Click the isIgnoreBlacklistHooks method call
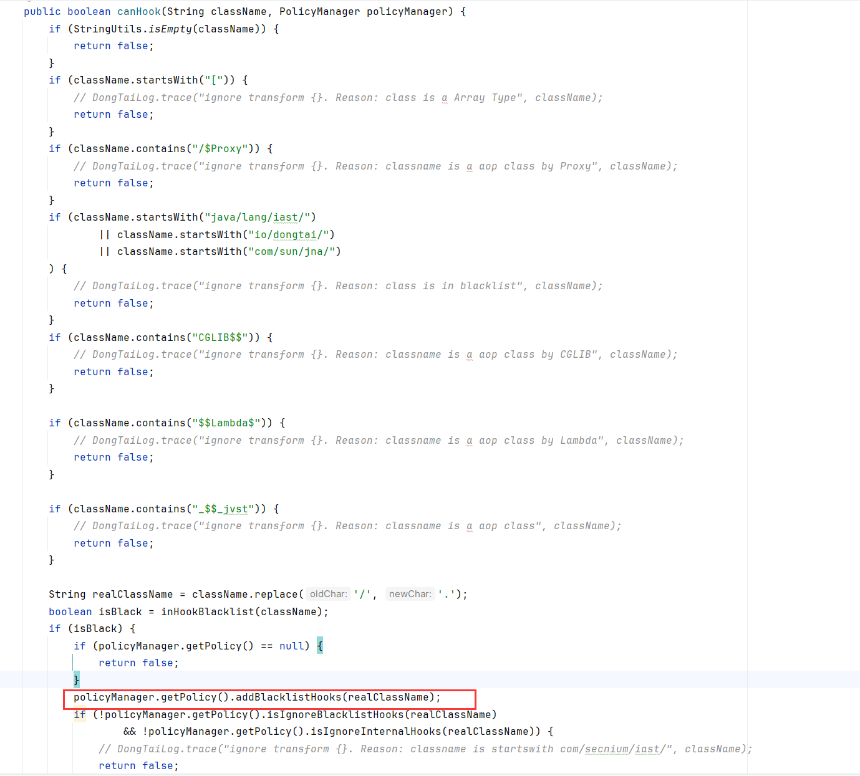The height and width of the screenshot is (776, 860). pyautogui.click(x=336, y=715)
